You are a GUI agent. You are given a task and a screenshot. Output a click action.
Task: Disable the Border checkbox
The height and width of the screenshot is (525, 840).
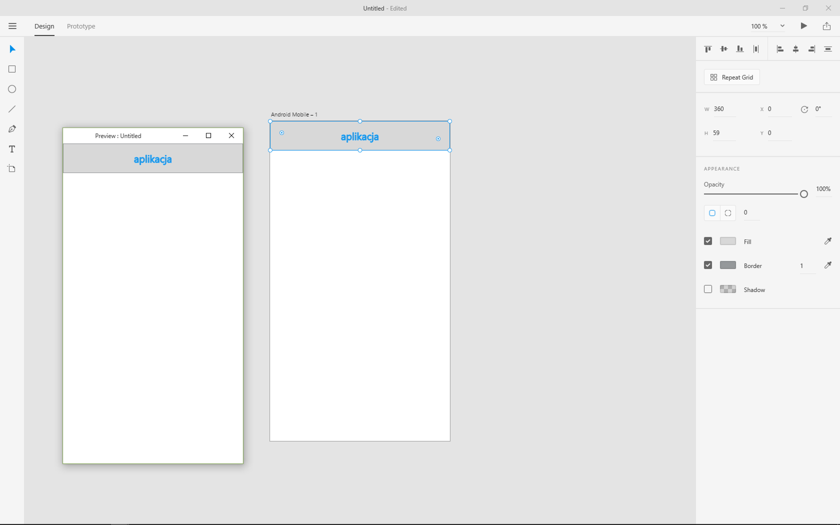(708, 265)
